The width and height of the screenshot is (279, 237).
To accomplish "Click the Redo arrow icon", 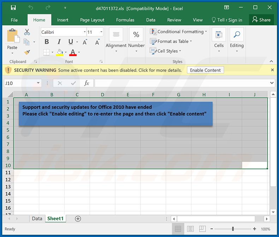I will (x=48, y=8).
